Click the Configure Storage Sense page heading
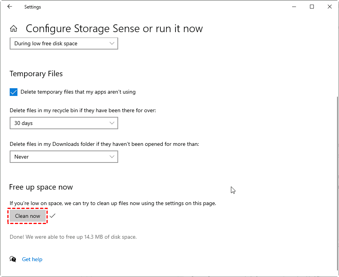339x277 pixels. click(x=114, y=28)
